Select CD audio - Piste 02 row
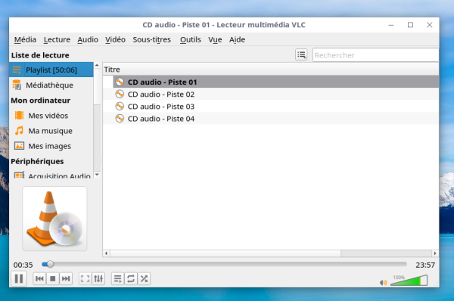This screenshot has height=301, width=454. click(x=271, y=95)
